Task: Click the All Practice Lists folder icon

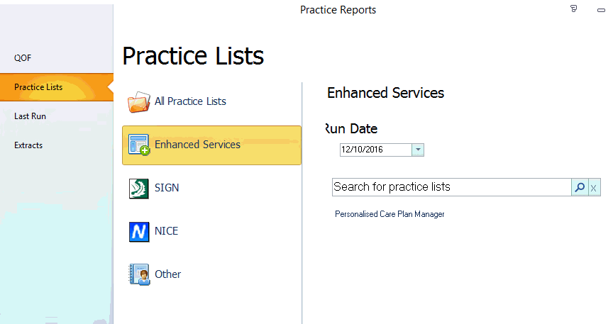Action: (139, 102)
